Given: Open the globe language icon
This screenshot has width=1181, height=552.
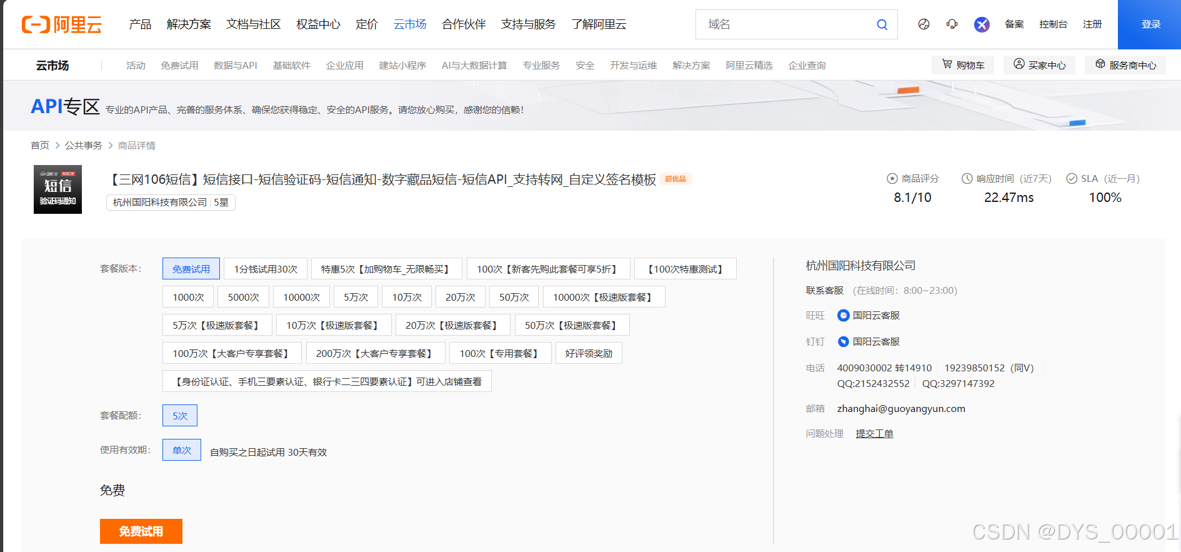Looking at the screenshot, I should tap(924, 24).
